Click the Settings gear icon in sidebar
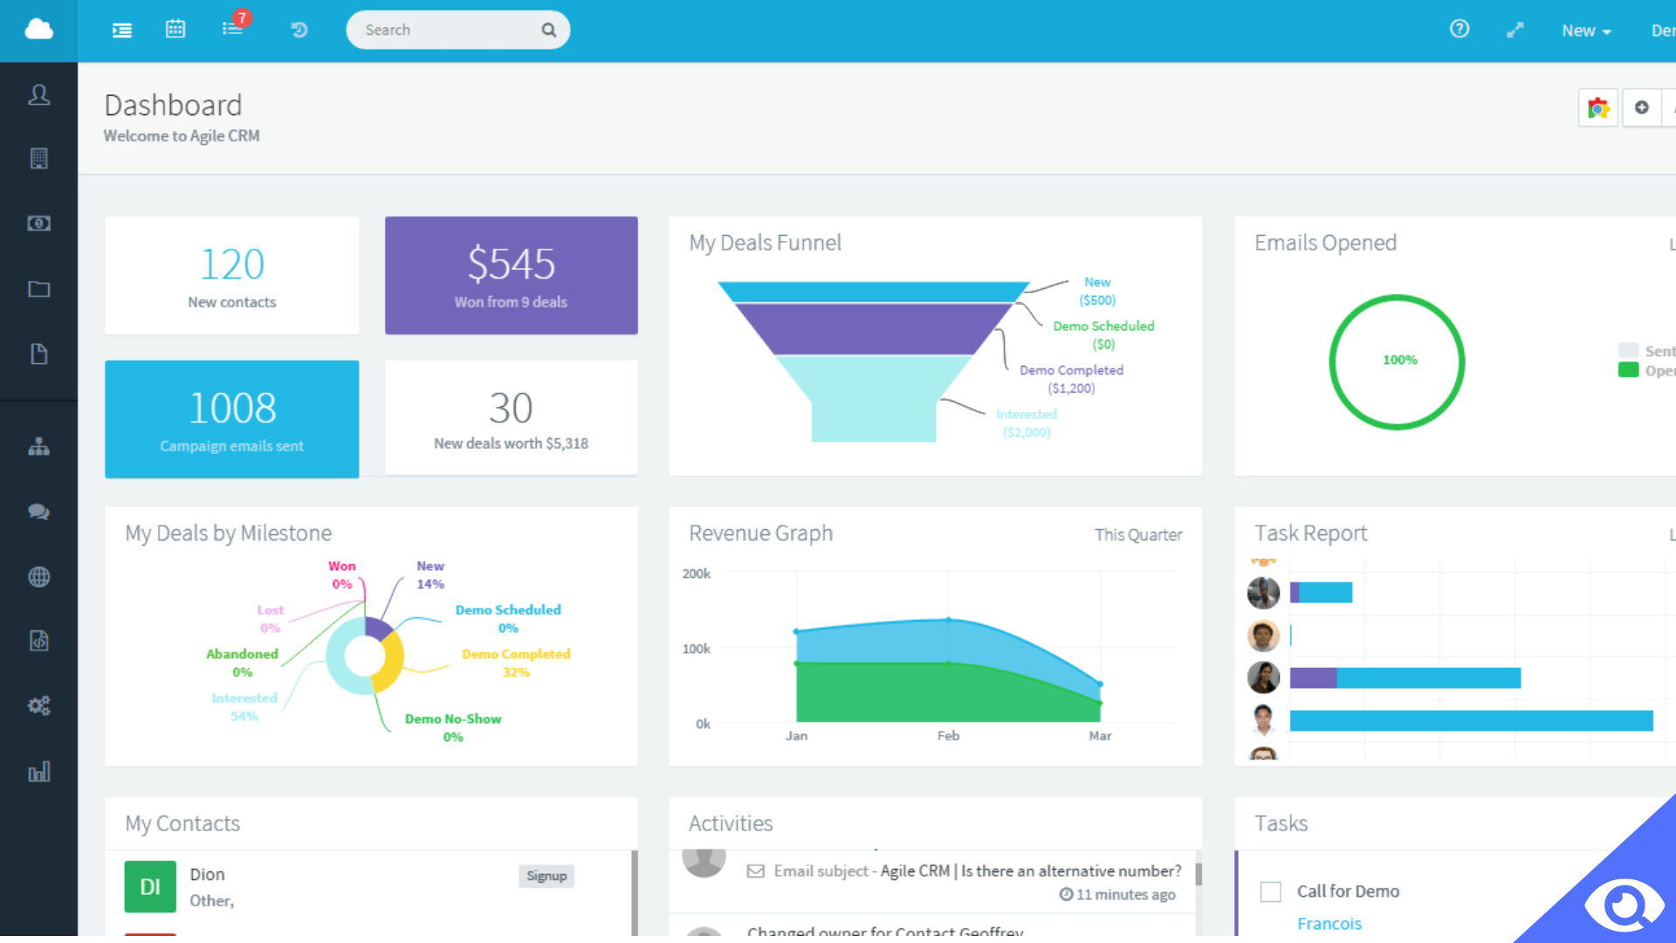This screenshot has height=943, width=1676. tap(40, 705)
